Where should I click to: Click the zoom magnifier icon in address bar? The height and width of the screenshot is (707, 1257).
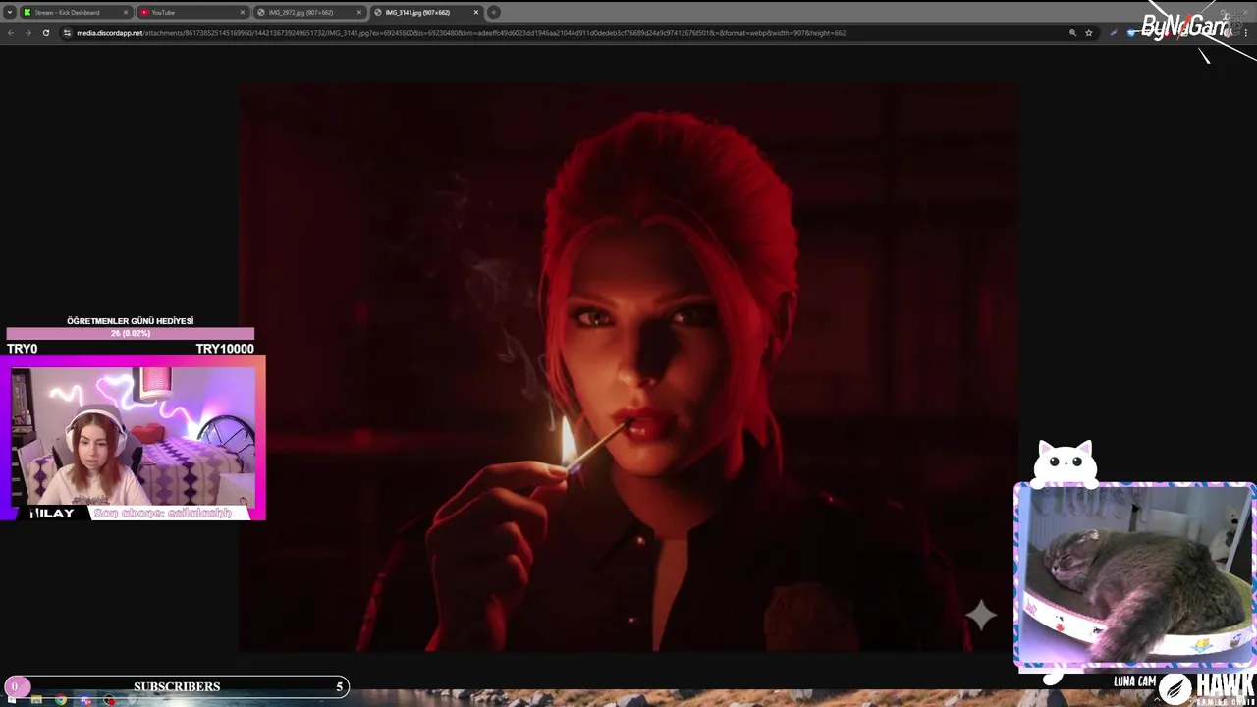1072,33
